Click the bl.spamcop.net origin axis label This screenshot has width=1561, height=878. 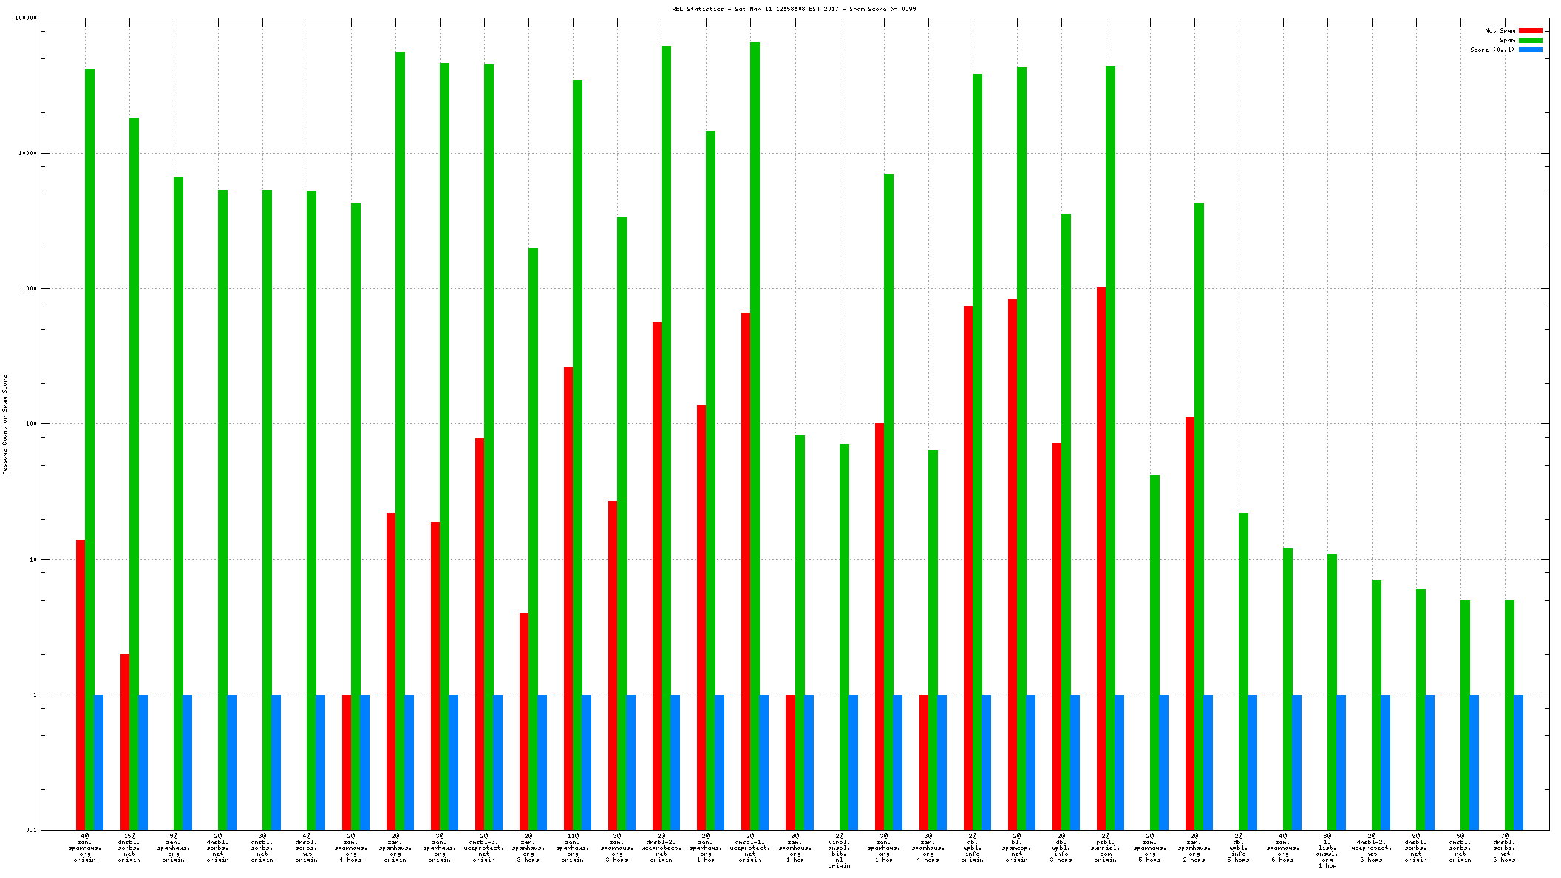click(x=1017, y=848)
